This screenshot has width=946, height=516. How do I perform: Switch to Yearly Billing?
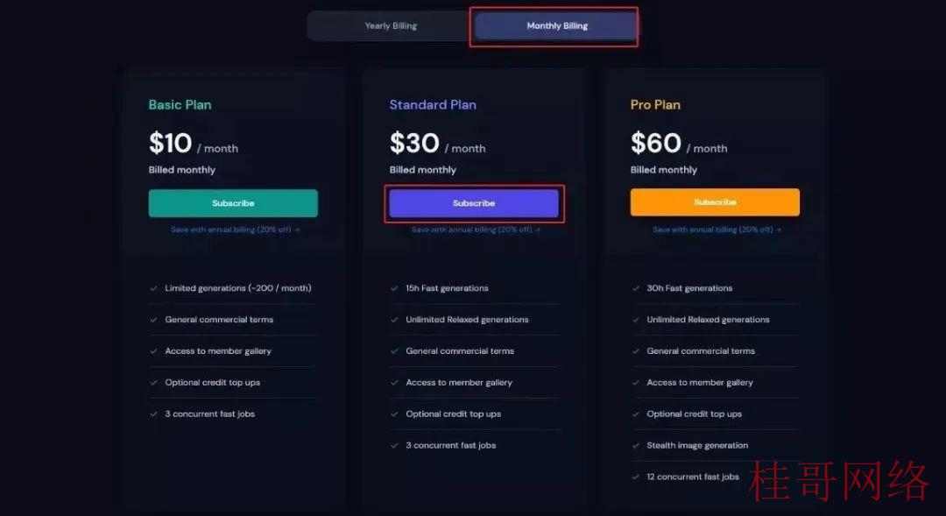pyautogui.click(x=391, y=26)
